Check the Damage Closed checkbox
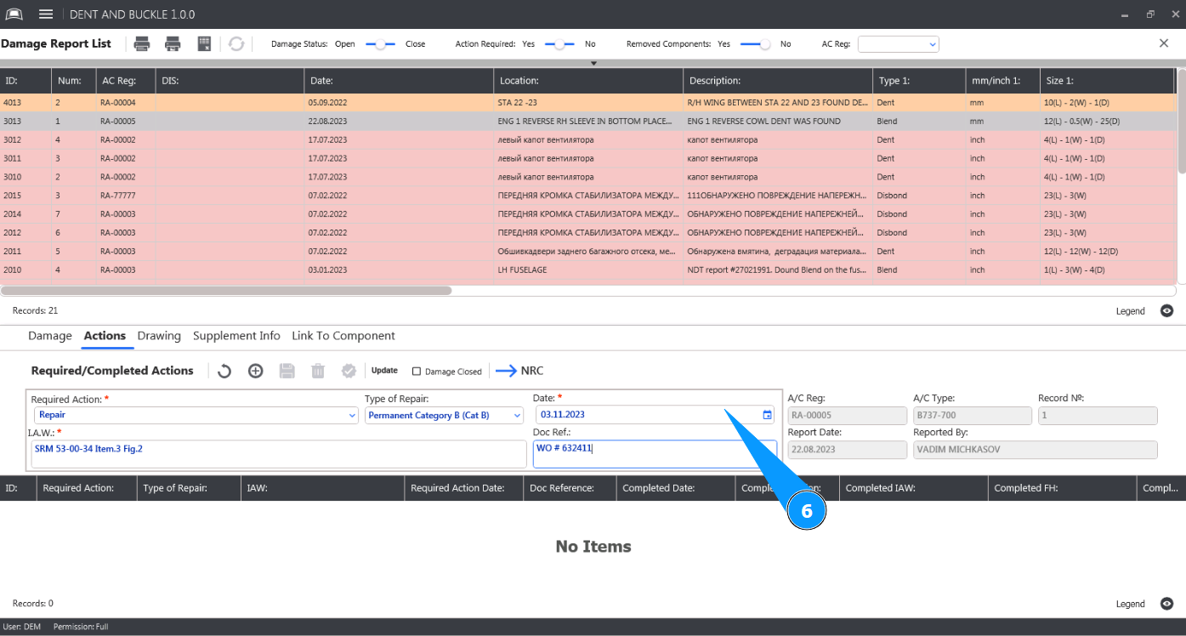The width and height of the screenshot is (1186, 636). coord(417,372)
